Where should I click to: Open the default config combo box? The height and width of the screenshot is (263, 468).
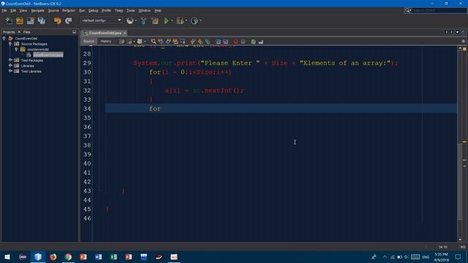(x=102, y=20)
